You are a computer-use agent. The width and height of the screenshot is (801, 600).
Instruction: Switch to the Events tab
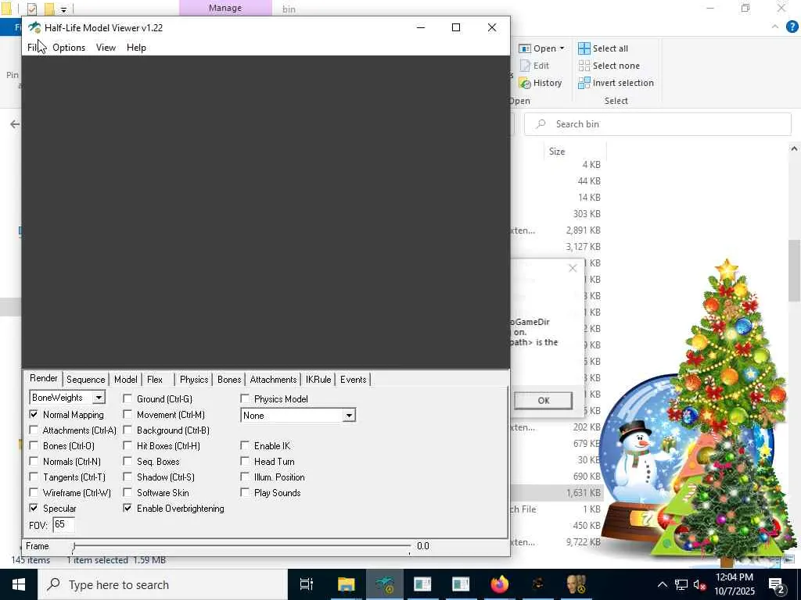click(x=353, y=380)
